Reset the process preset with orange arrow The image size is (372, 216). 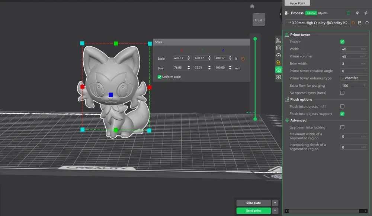tap(353, 23)
